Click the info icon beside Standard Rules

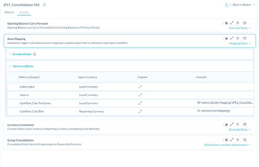click(x=35, y=54)
